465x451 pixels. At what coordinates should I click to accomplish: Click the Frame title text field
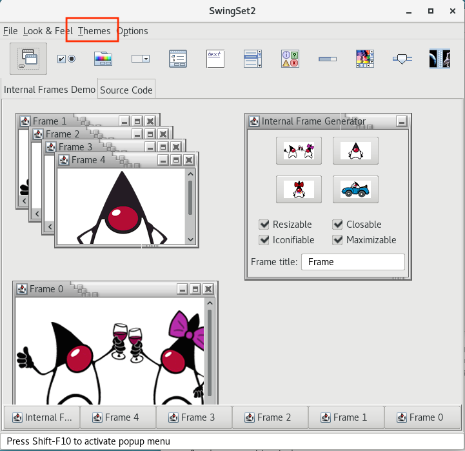click(x=353, y=262)
